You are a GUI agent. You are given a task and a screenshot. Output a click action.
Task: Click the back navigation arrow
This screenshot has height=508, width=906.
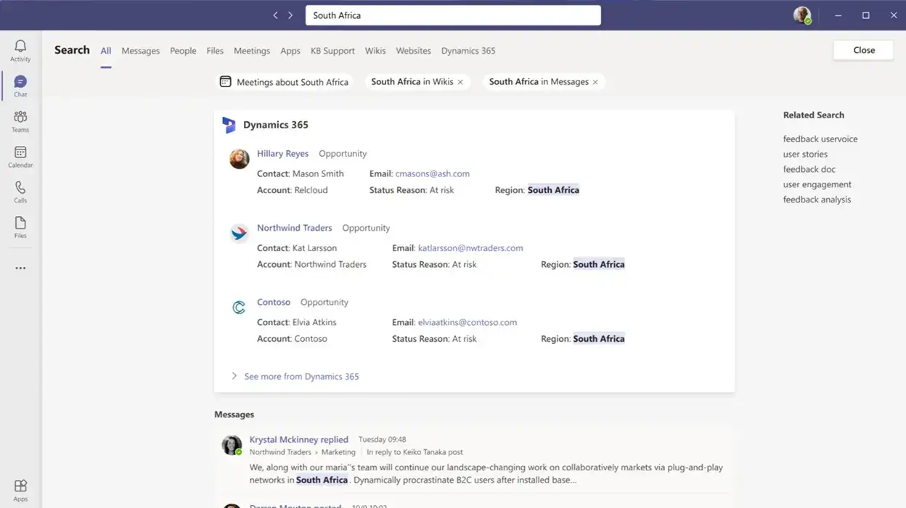(275, 15)
